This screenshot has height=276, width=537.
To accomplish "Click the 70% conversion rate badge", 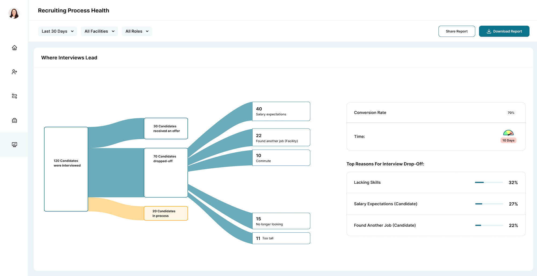I will point(511,113).
